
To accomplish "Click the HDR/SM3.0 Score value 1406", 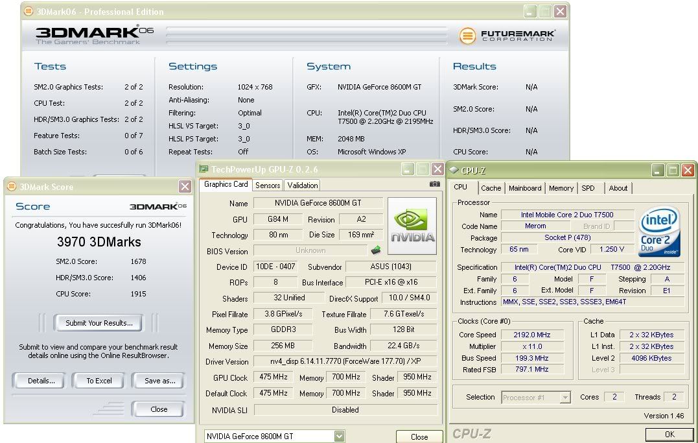I will point(138,278).
